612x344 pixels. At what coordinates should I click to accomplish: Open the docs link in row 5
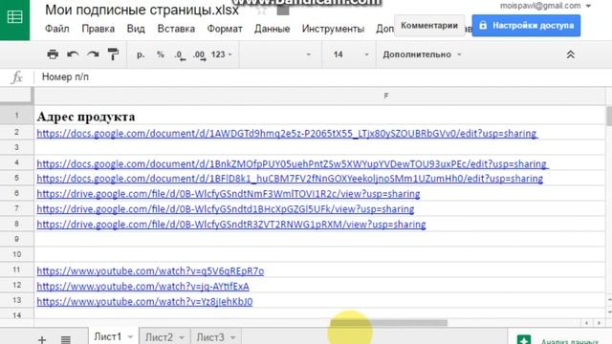coord(290,179)
